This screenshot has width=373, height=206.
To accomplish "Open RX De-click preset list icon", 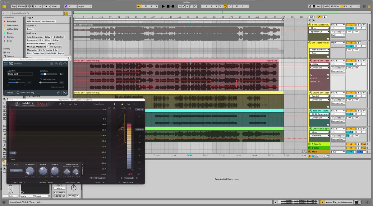I will click(52, 63).
